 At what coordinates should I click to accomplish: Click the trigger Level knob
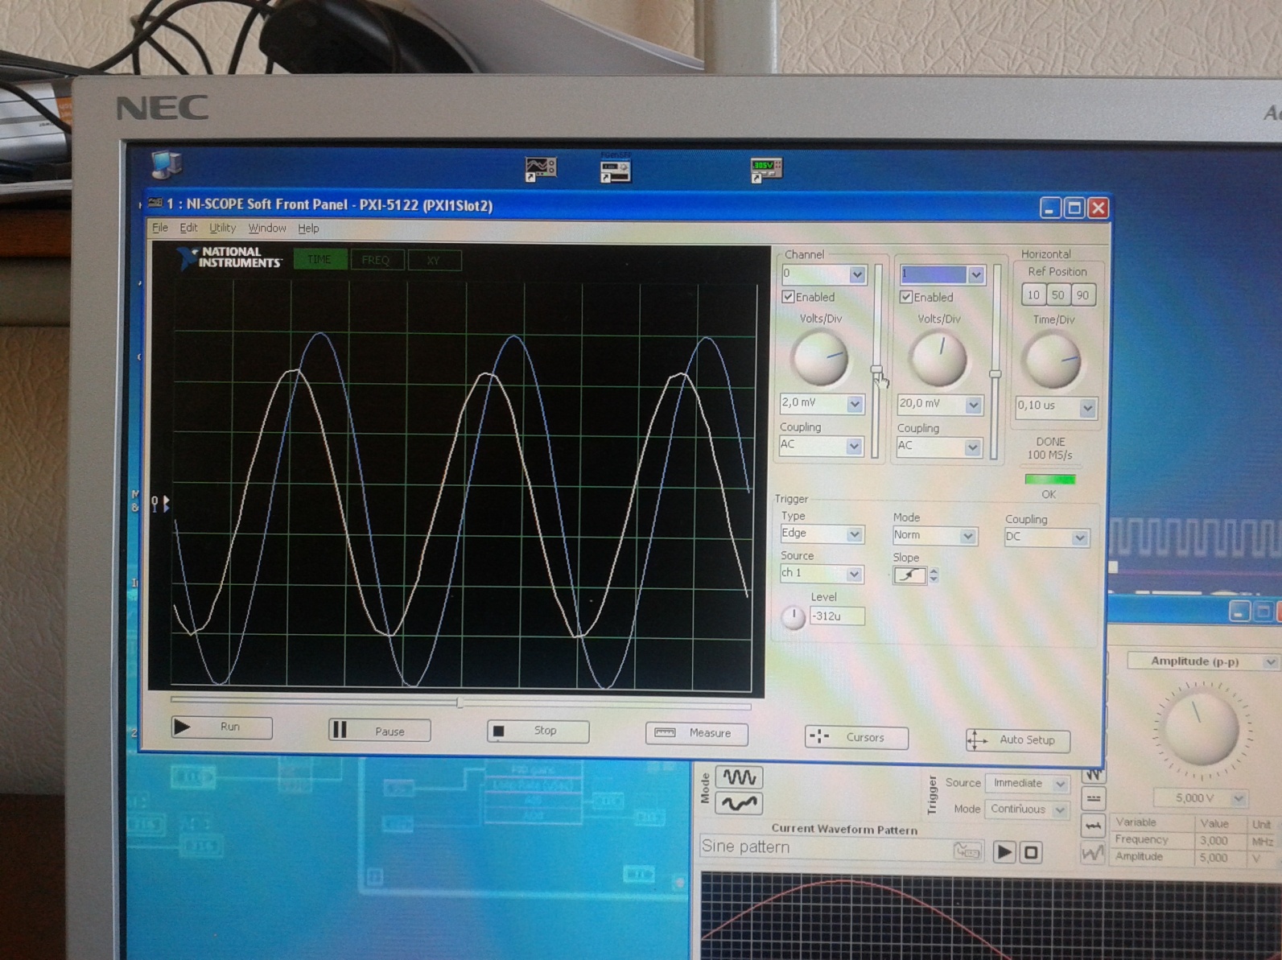point(794,617)
